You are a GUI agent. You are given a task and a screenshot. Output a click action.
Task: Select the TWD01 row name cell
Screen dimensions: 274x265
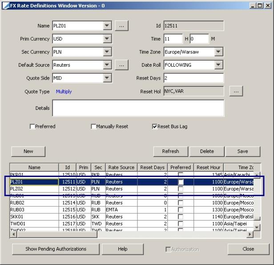(34, 224)
